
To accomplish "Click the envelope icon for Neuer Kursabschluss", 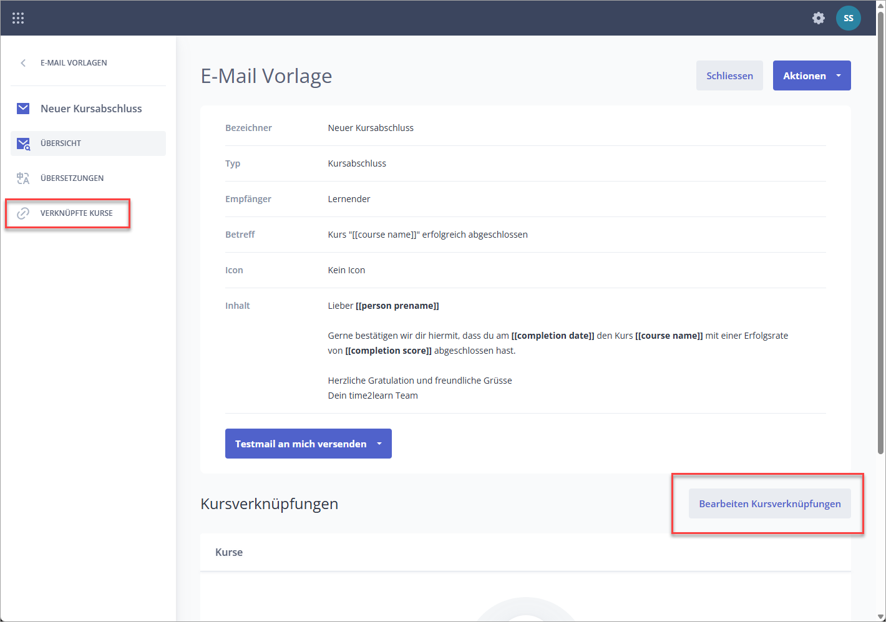I will pos(23,109).
